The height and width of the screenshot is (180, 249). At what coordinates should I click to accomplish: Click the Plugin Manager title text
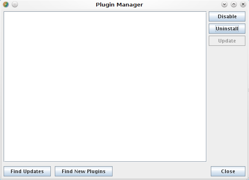119,5
